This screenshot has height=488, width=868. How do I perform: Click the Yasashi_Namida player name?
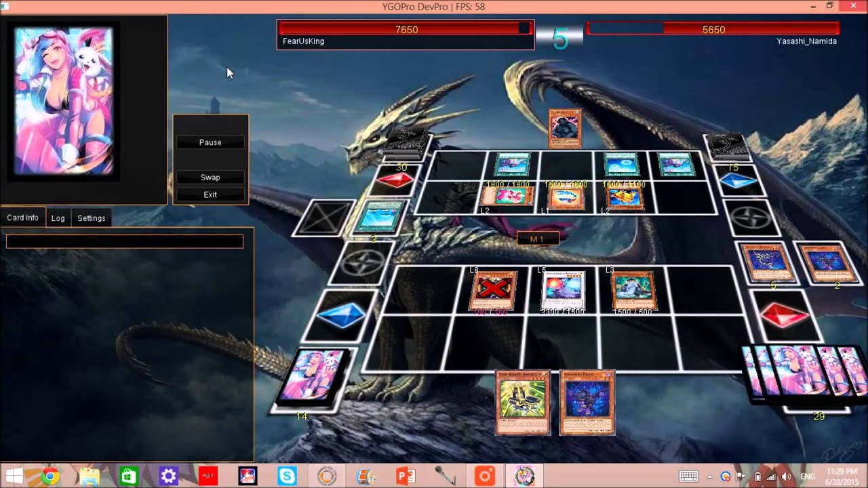click(x=806, y=41)
